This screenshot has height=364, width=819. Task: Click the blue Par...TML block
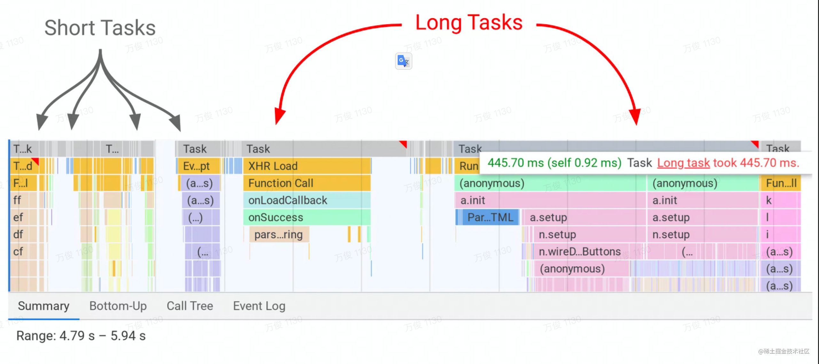coord(489,217)
